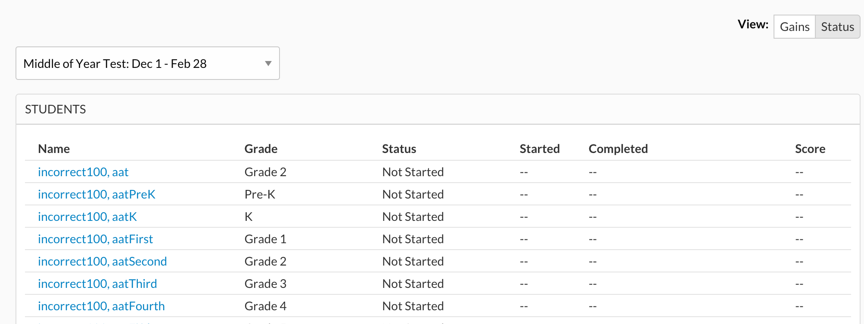
Task: Open student incorrect100, aatK
Action: point(87,217)
